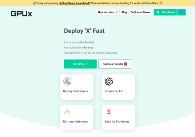The height and width of the screenshot is (137, 195).
Task: Click Talk to a Founder button
Action: click(x=115, y=64)
